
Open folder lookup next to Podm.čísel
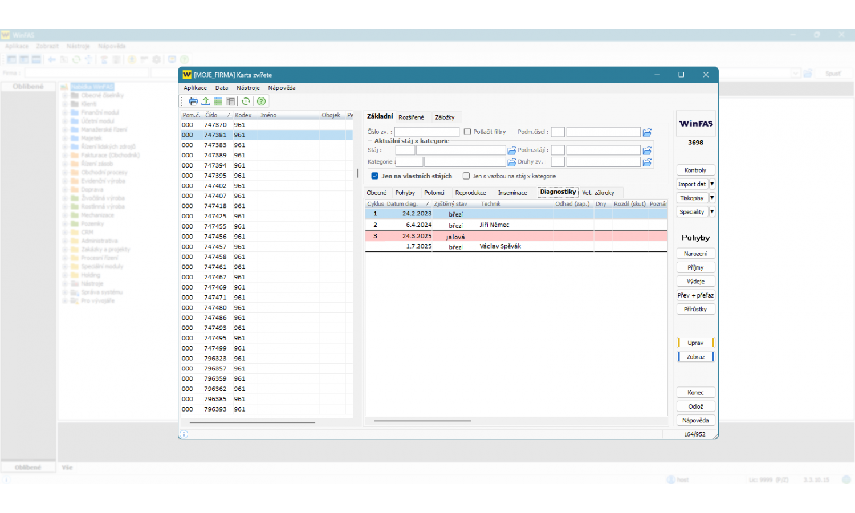coord(647,132)
